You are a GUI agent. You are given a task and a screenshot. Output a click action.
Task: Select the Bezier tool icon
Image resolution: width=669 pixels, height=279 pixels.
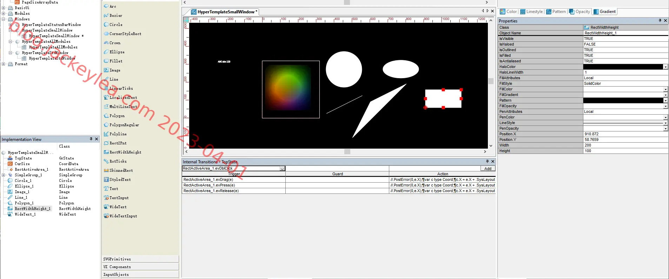click(x=106, y=15)
